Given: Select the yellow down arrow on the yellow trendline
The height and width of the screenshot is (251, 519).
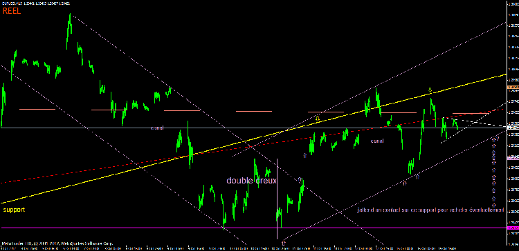Looking at the screenshot, I should pos(318,118).
